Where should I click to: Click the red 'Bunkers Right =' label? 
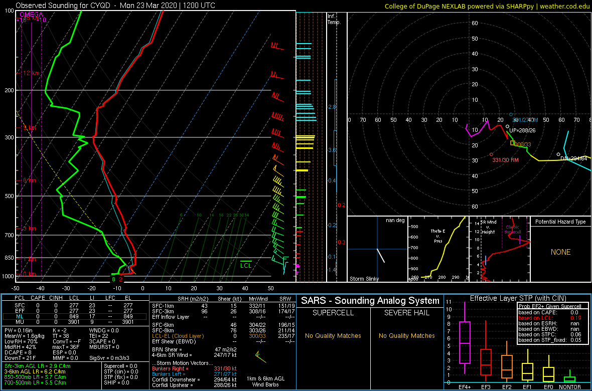171,368
